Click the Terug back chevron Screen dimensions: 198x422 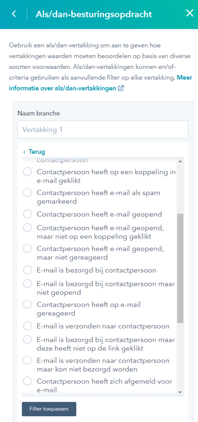point(24,152)
